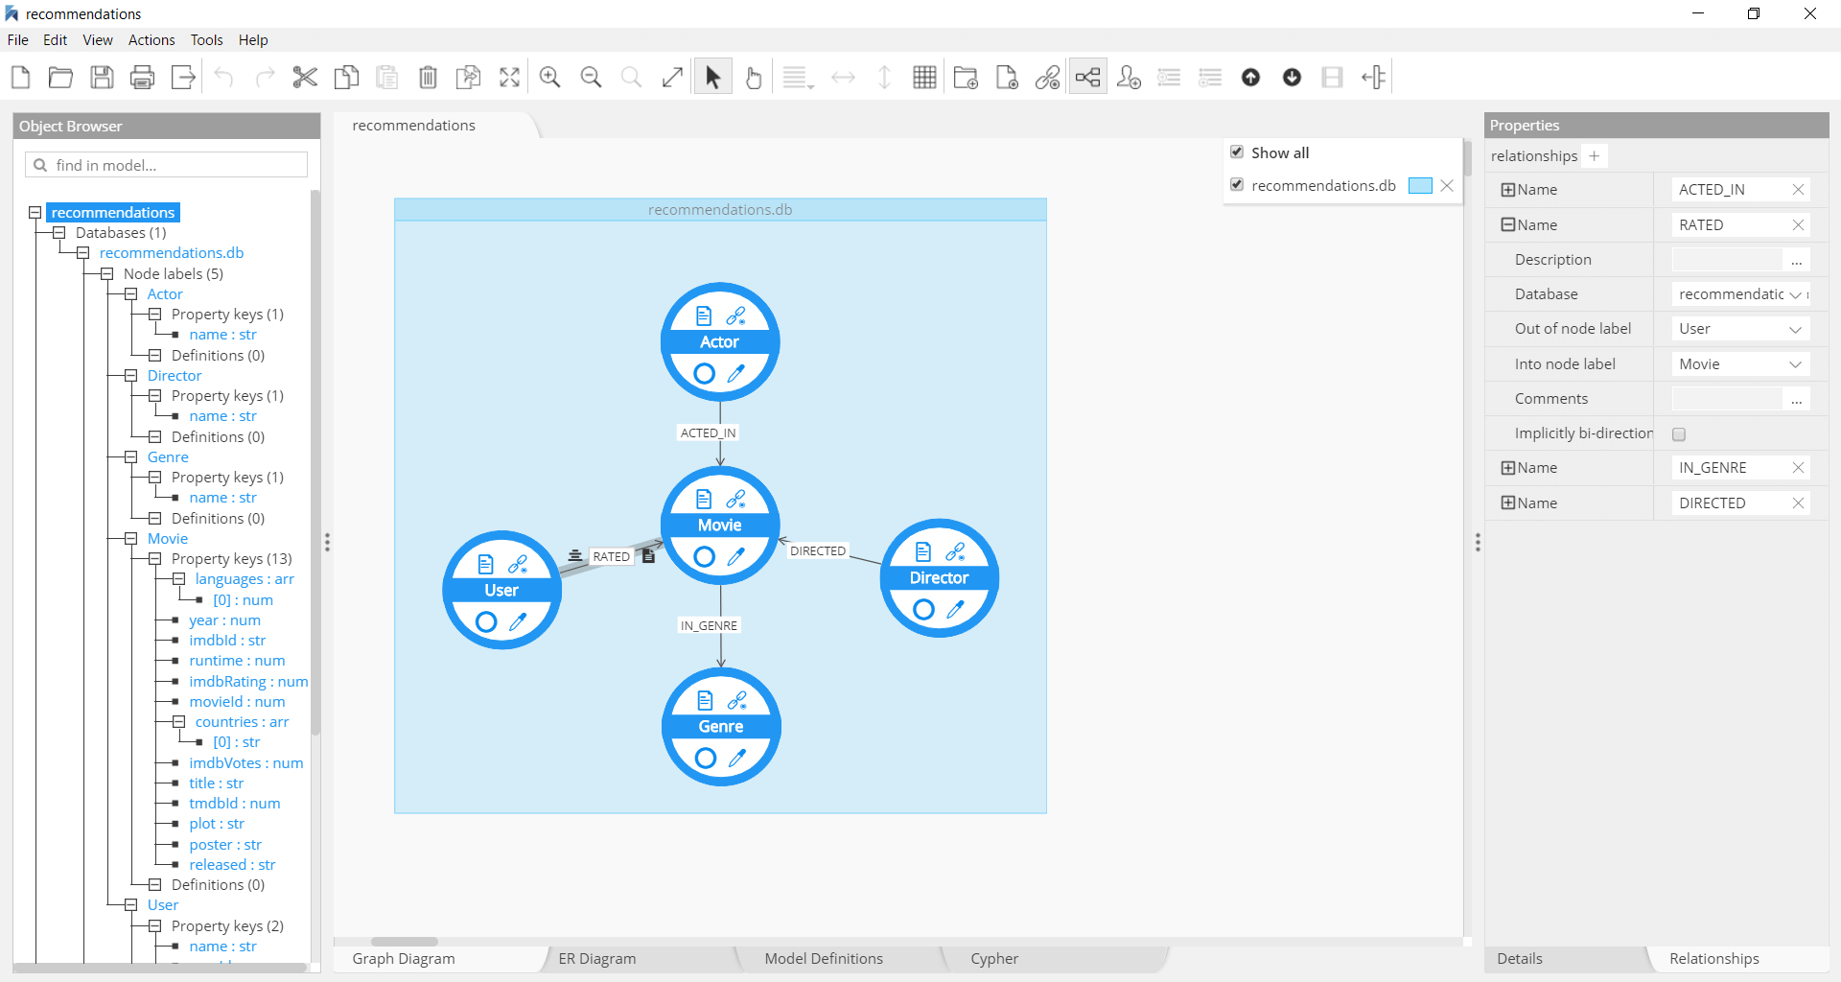Click the pencil icon inside the Director node

pyautogui.click(x=955, y=609)
